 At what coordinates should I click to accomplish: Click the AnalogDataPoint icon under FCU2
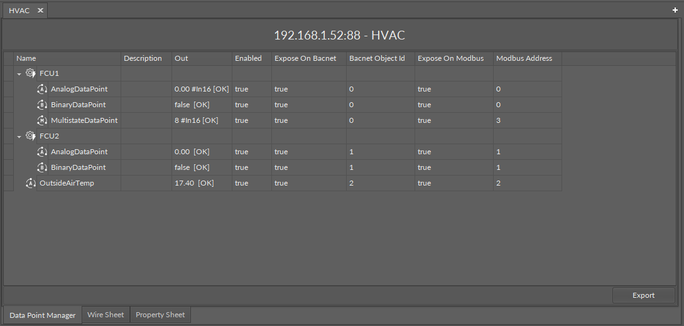[x=42, y=152]
